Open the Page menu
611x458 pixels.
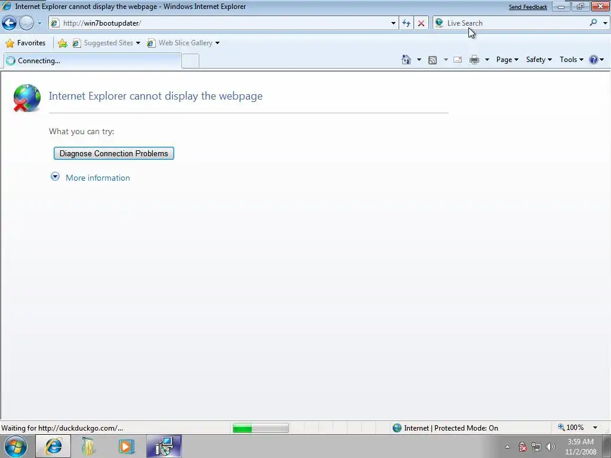[507, 60]
